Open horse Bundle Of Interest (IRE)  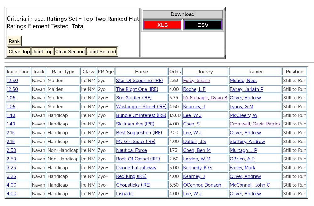[x=141, y=115]
